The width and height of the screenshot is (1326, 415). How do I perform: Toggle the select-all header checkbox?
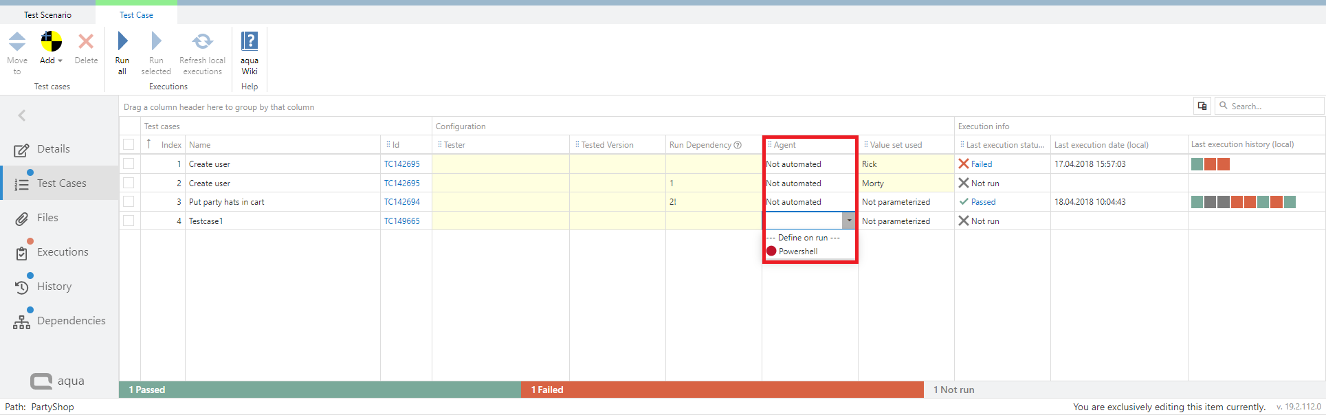(x=129, y=144)
